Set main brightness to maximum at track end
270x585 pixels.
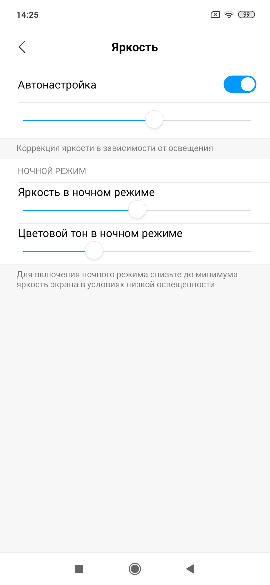250,120
